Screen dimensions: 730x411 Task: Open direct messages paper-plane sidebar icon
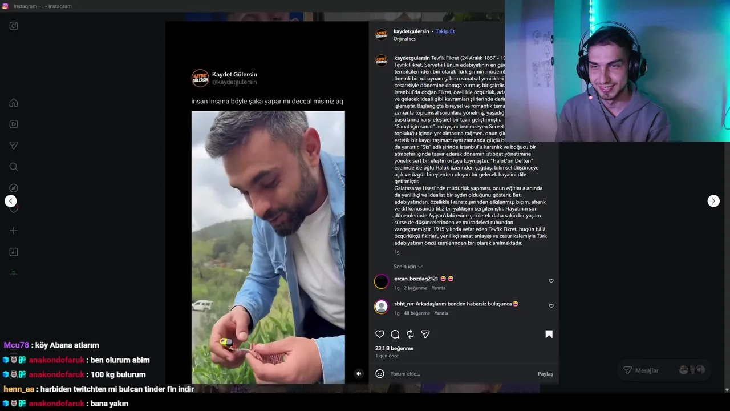[14, 146]
